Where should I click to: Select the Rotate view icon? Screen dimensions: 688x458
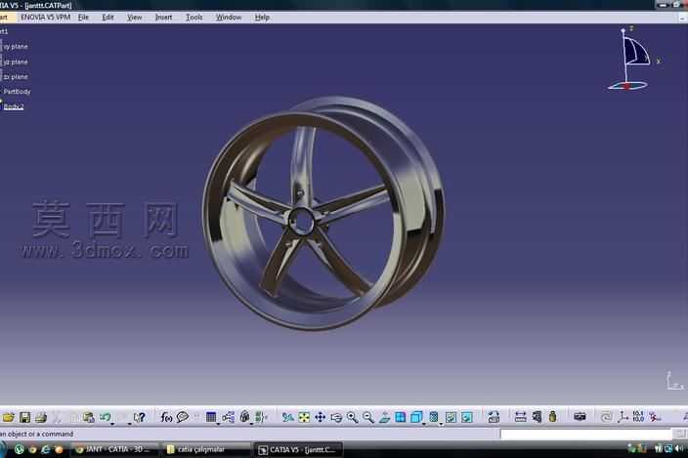(336, 417)
